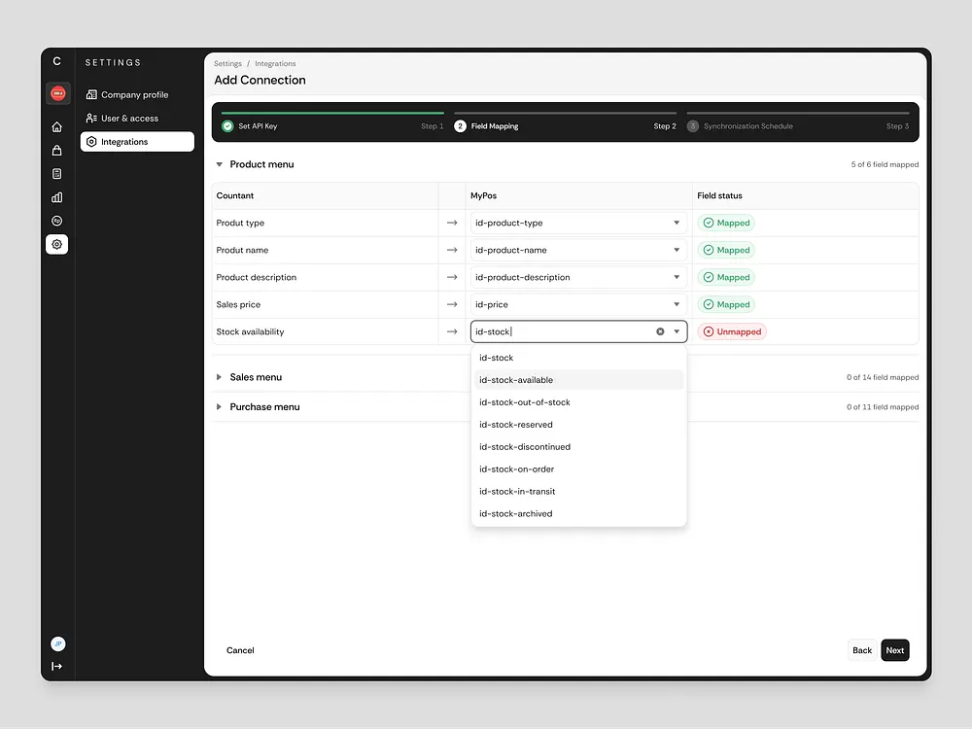Viewport: 972px width, 729px height.
Task: Open the JP user avatar
Action: pos(57,643)
